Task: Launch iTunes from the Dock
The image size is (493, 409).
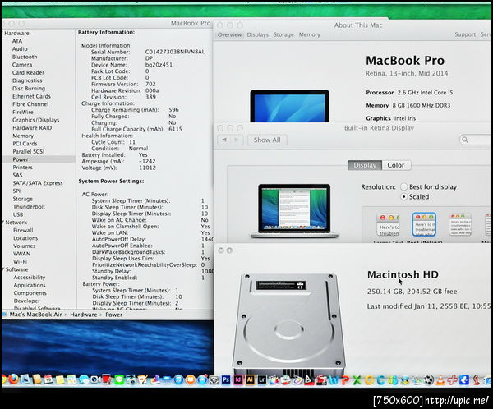Action: click(x=178, y=379)
